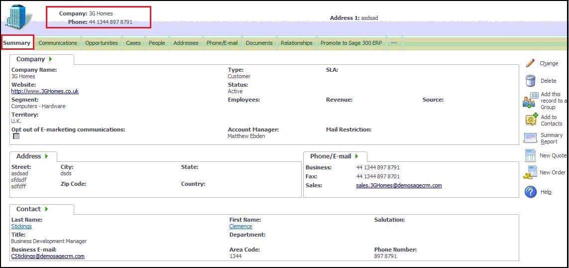Open the more tabs ellipsis menu
Screen dimensions: 569x268
394,43
